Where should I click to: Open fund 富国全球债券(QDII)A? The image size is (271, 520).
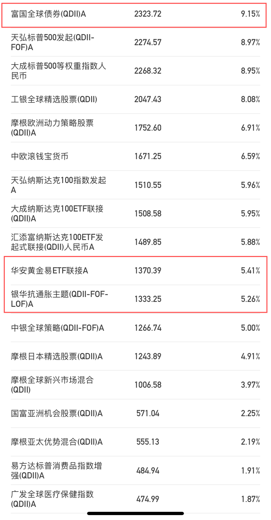(x=135, y=14)
